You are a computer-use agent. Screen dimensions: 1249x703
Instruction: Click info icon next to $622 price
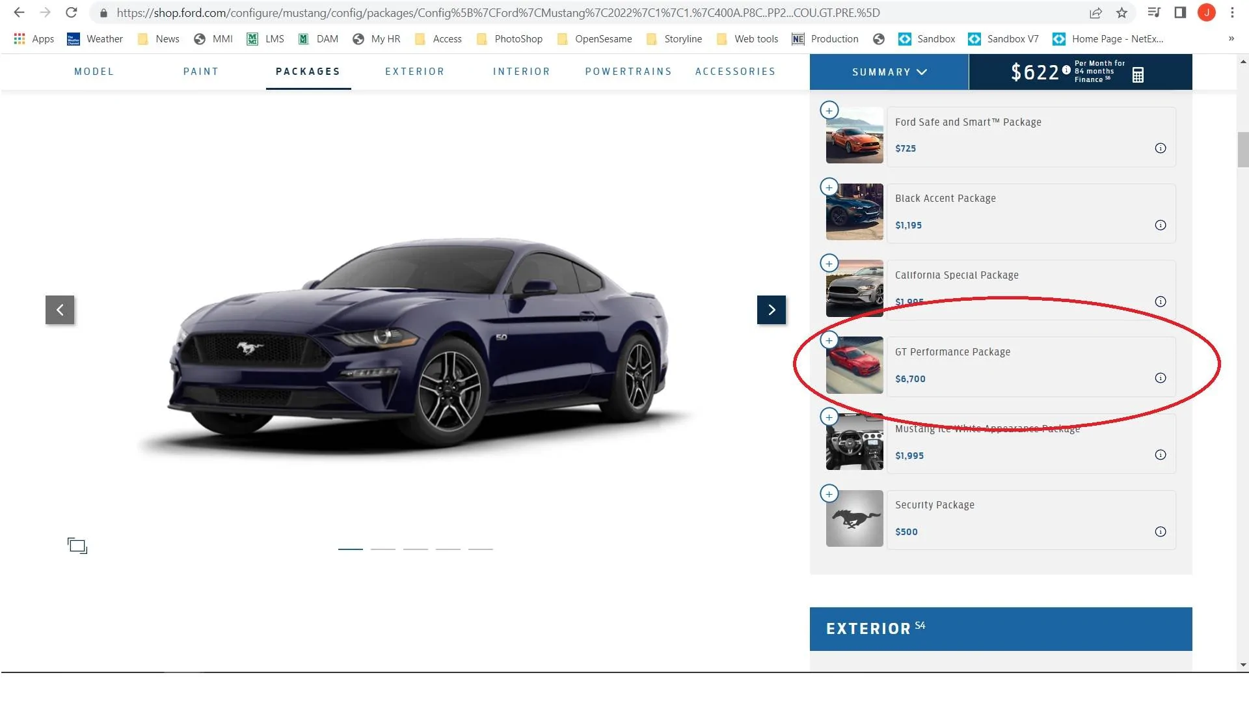(x=1066, y=70)
